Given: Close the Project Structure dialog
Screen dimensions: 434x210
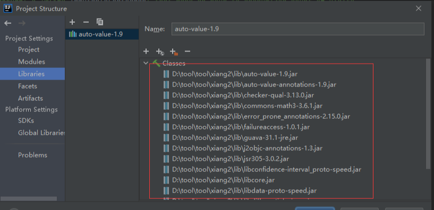Looking at the screenshot, I should 419,8.
